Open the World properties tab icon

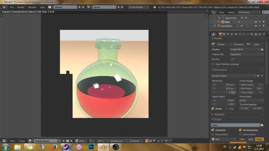(x=232, y=34)
